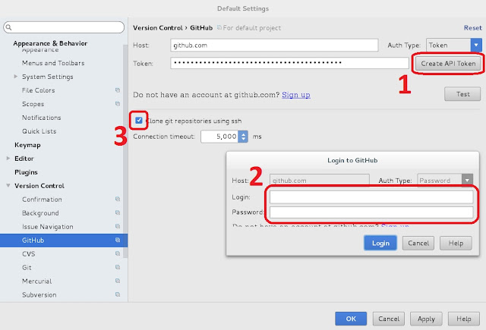
Task: Click project-level icon beside Git
Action: pos(118,267)
